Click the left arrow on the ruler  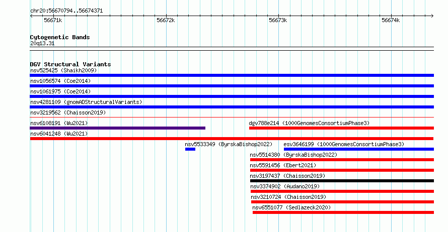coord(31,16)
